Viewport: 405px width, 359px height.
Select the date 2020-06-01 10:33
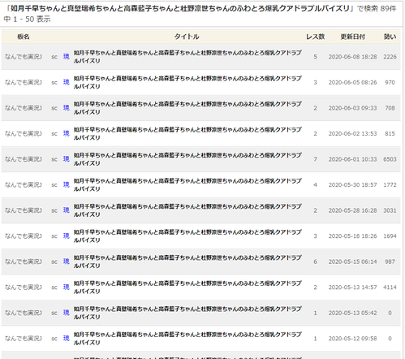(352, 159)
